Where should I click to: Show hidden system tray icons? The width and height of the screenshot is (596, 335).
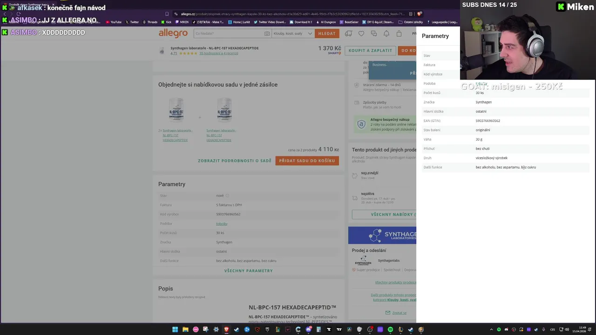point(492,329)
